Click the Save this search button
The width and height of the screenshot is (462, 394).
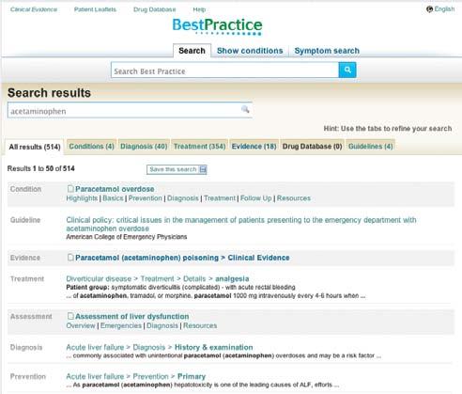coord(177,169)
